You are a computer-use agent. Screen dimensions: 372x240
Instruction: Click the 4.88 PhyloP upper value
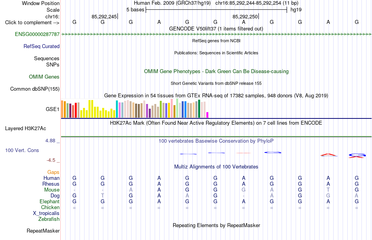click(x=50, y=140)
